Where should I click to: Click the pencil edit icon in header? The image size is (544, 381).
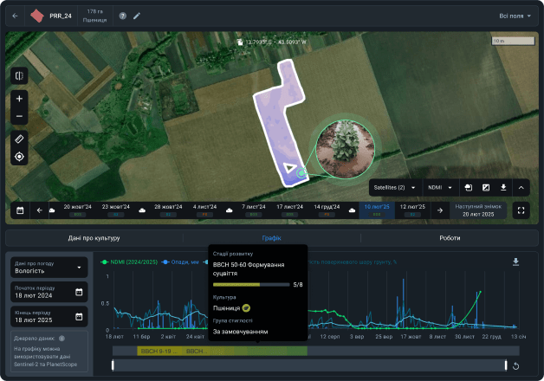tap(137, 16)
